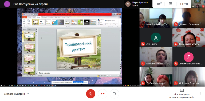Select Любов Манелюк video tile
205x101 pixels.
tap(156, 77)
